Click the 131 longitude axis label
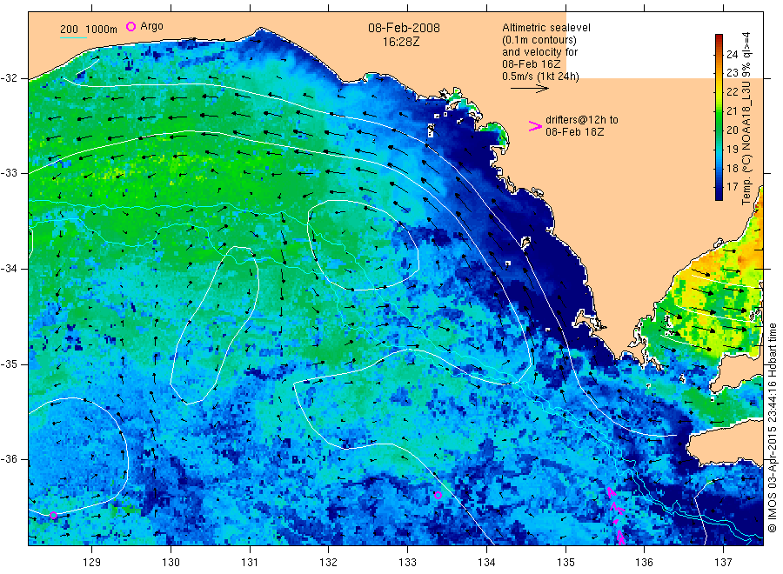Image resolution: width=783 pixels, height=574 pixels. click(x=250, y=563)
